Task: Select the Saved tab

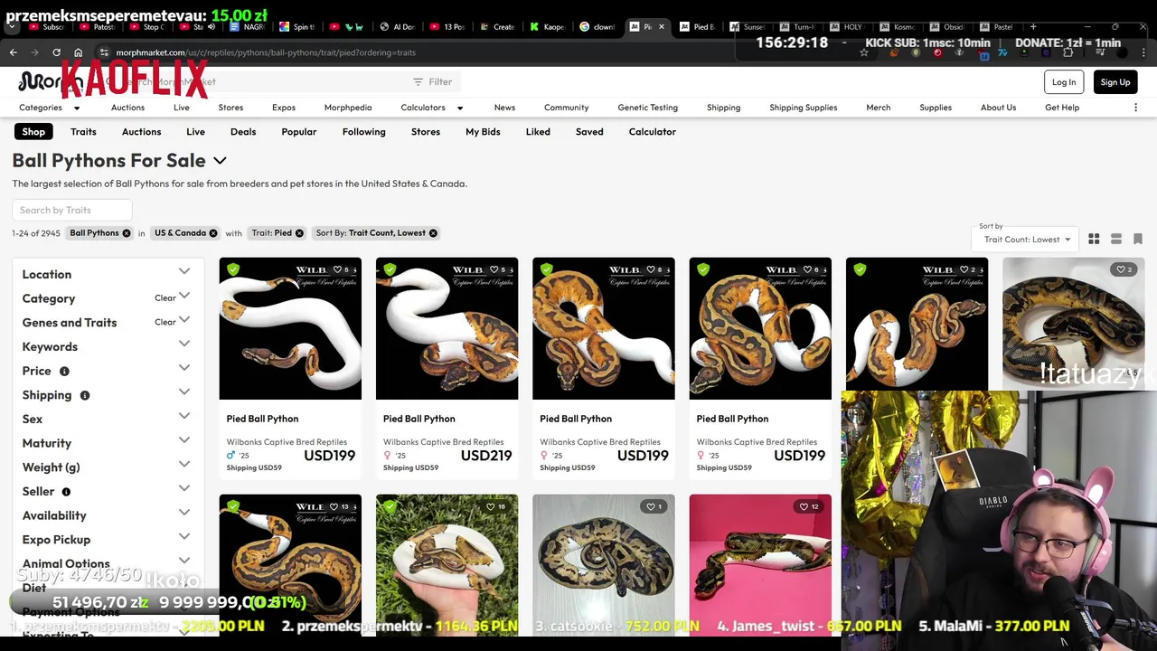Action: click(589, 132)
